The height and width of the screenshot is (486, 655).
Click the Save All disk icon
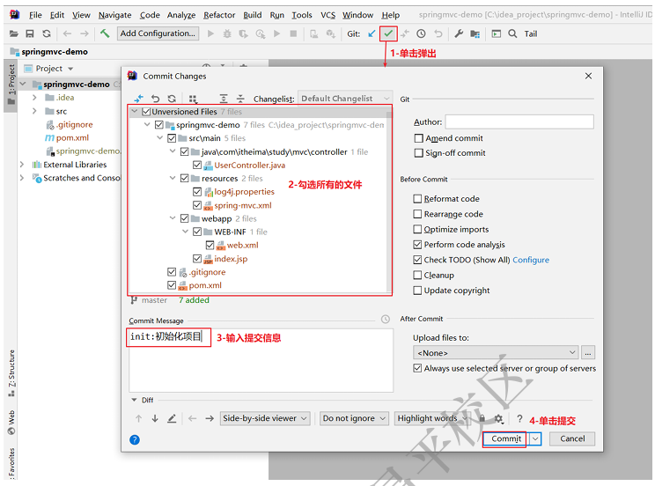[x=30, y=33]
